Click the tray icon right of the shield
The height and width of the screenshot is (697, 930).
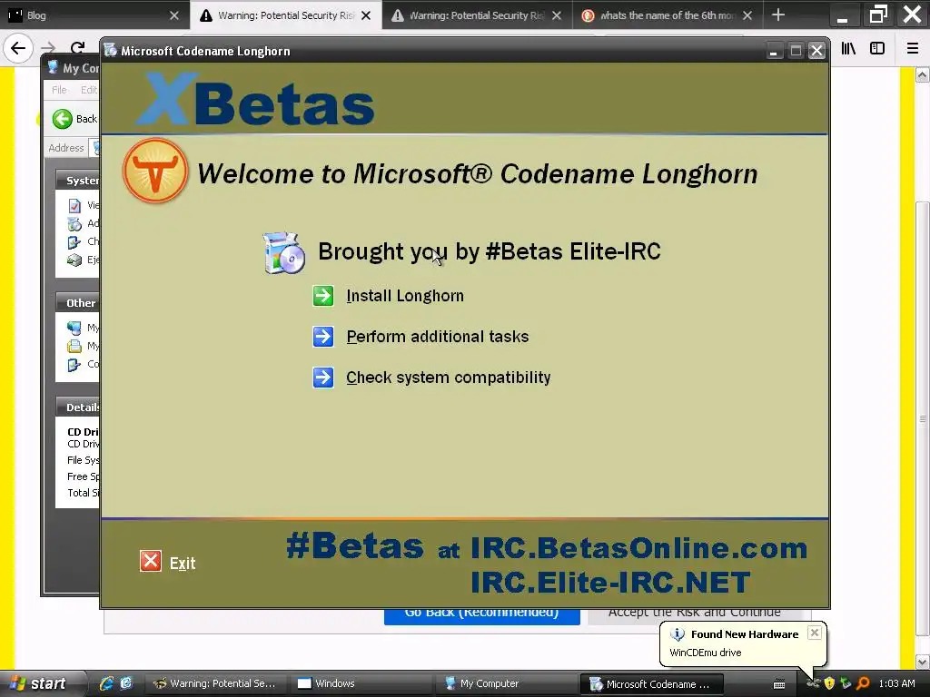[846, 683]
